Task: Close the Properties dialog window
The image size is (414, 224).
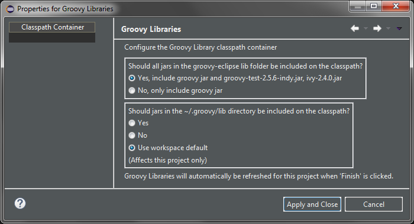Action: pyautogui.click(x=396, y=6)
